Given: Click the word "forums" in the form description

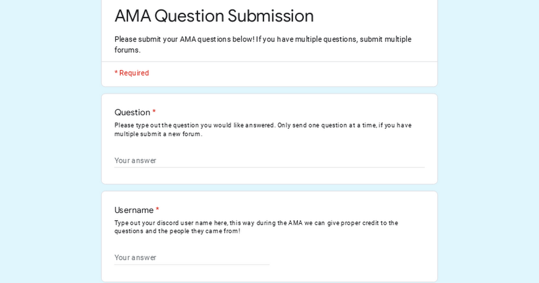Looking at the screenshot, I should pyautogui.click(x=126, y=50).
